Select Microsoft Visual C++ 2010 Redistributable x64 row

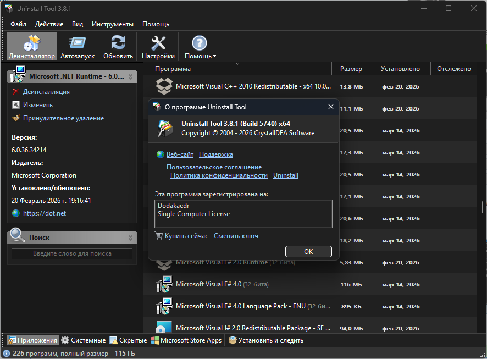[310, 86]
